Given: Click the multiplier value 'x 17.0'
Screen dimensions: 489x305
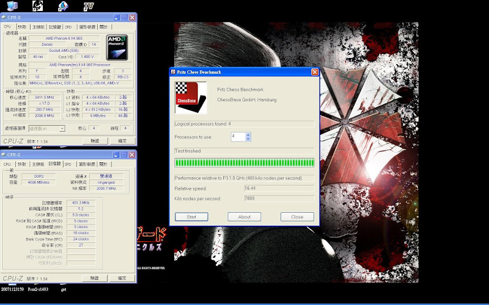Looking at the screenshot, I should click(45, 103).
